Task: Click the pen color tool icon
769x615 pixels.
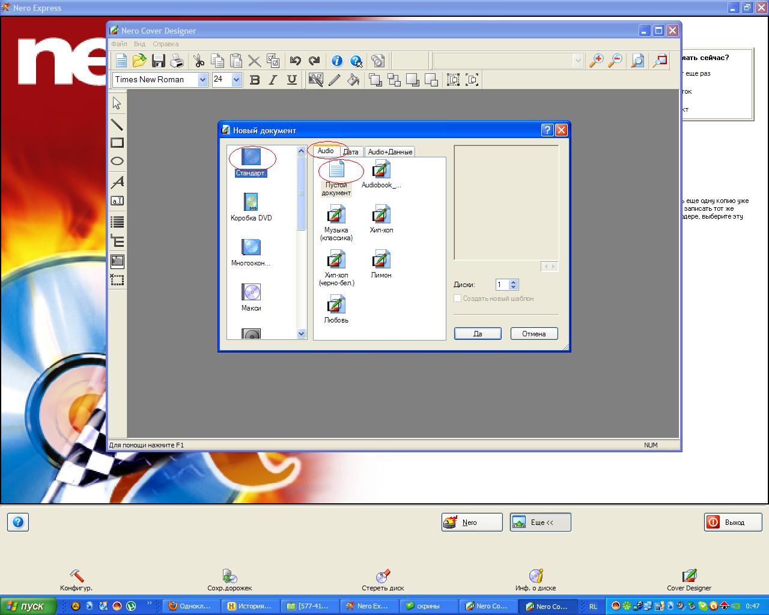Action: pos(334,79)
